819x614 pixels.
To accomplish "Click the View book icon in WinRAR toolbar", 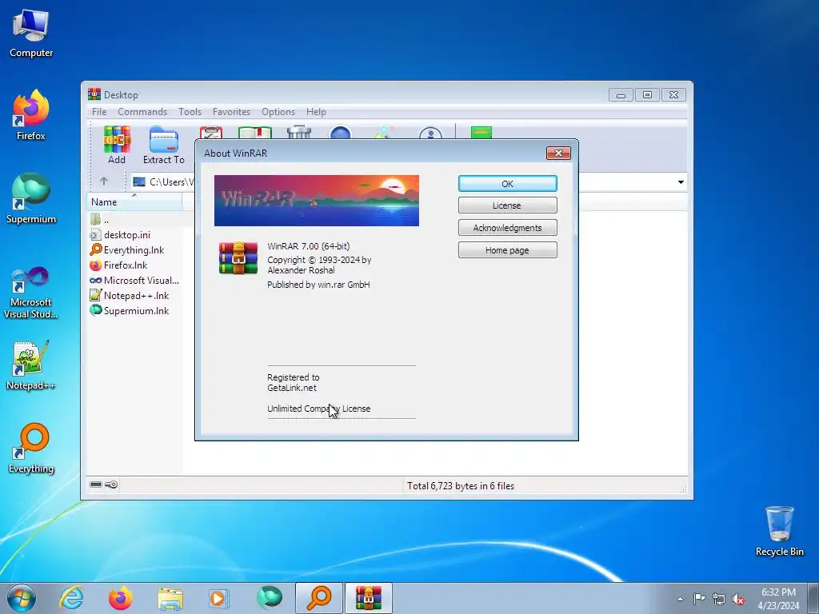I will (255, 132).
